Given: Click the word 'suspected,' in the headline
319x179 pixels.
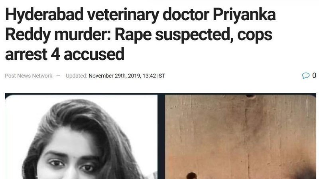Looking at the screenshot, I should point(194,35).
